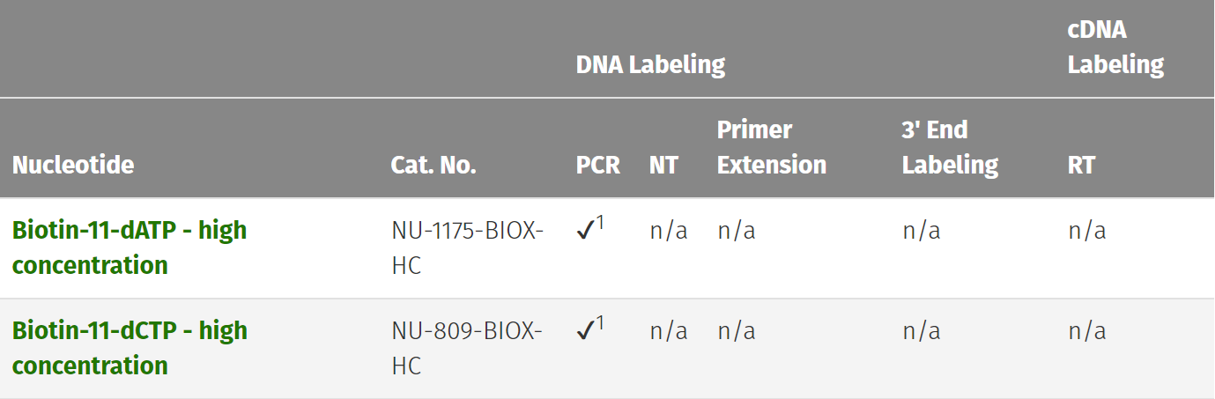The height and width of the screenshot is (399, 1215).
Task: Click the NT column header
Action: coord(663,165)
